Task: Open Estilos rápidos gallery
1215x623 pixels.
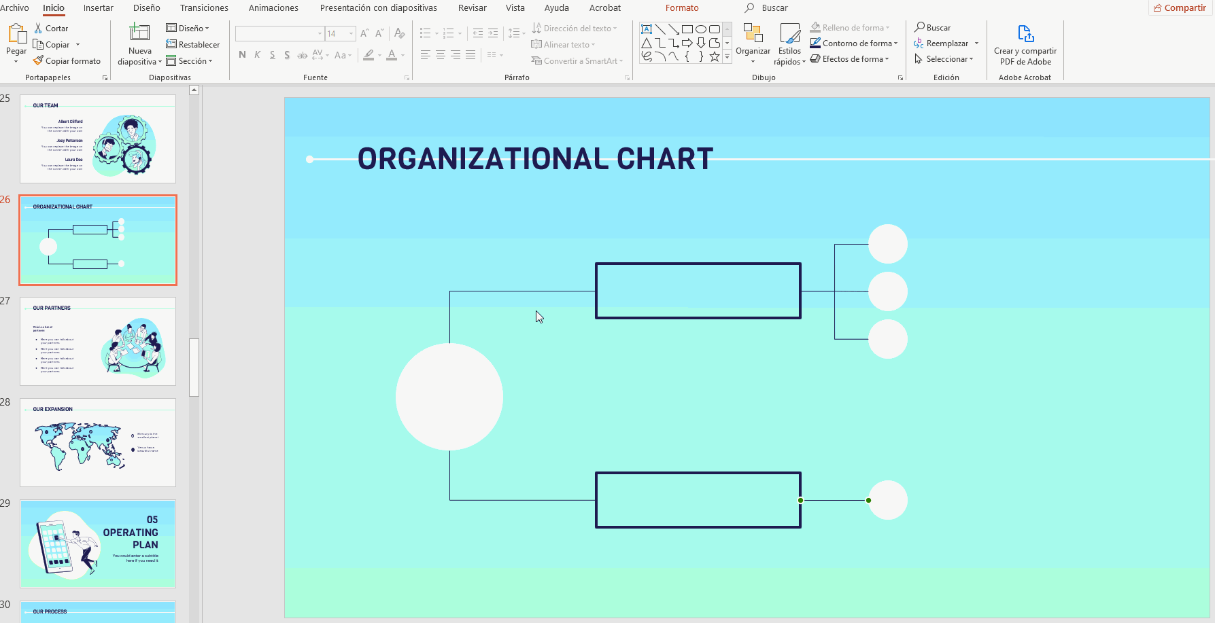Action: point(789,44)
